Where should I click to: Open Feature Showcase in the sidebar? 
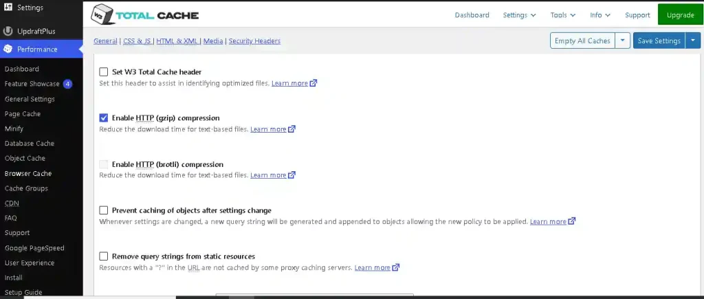point(32,84)
